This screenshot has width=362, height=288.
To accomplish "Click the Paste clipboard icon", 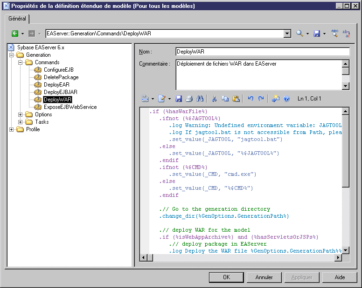I will point(236,99).
